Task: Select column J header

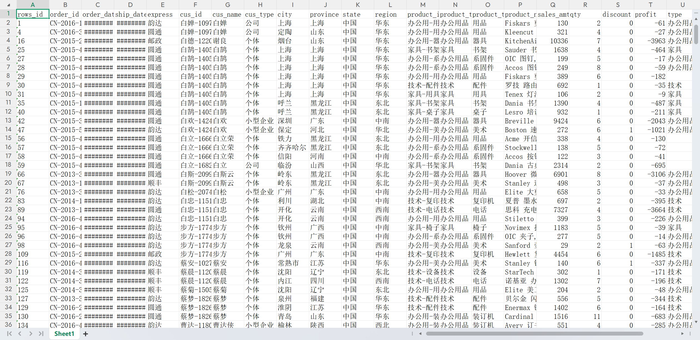Action: pos(325,5)
